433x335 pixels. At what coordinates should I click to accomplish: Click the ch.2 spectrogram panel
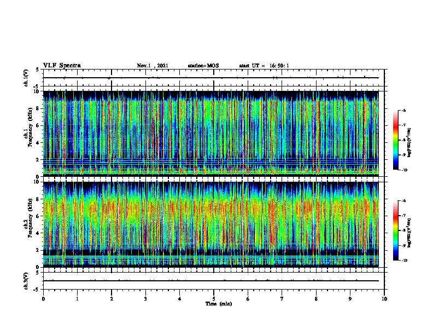pyautogui.click(x=210, y=224)
